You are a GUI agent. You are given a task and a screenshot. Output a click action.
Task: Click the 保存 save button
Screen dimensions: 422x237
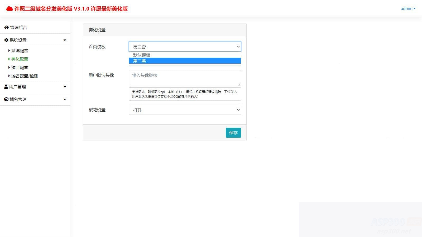point(233,133)
